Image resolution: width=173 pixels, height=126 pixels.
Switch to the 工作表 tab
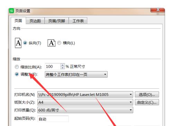(78, 21)
